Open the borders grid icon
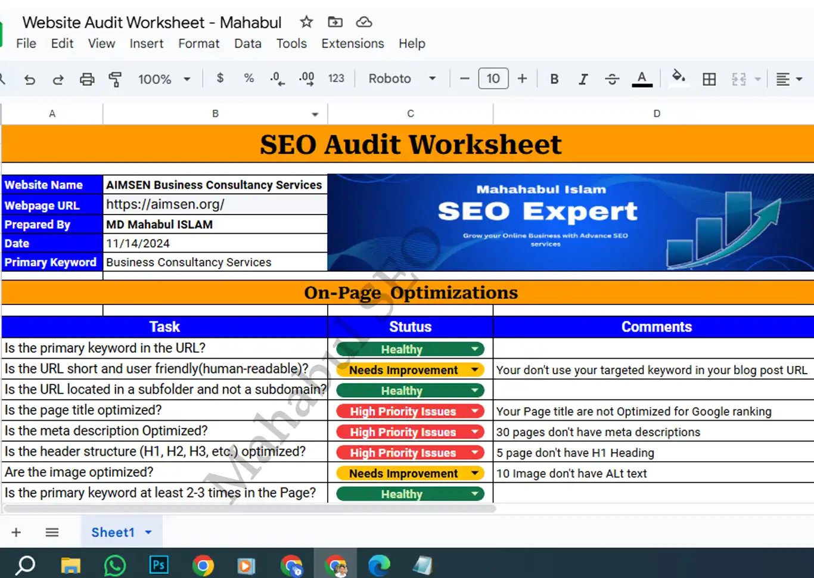This screenshot has height=578, width=814. [709, 79]
